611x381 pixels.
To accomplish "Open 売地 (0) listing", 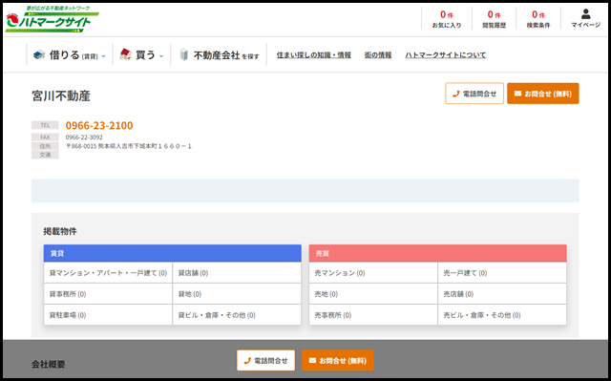I will (x=373, y=294).
